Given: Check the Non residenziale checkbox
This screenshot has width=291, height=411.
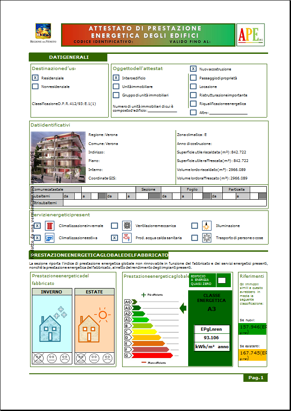Looking at the screenshot, I should [35, 87].
